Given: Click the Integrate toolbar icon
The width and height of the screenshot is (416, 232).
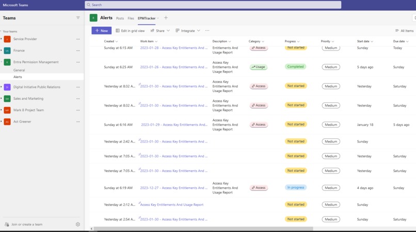Looking at the screenshot, I should tap(178, 31).
